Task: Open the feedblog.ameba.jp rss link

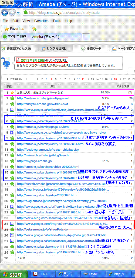Action: (48, 150)
